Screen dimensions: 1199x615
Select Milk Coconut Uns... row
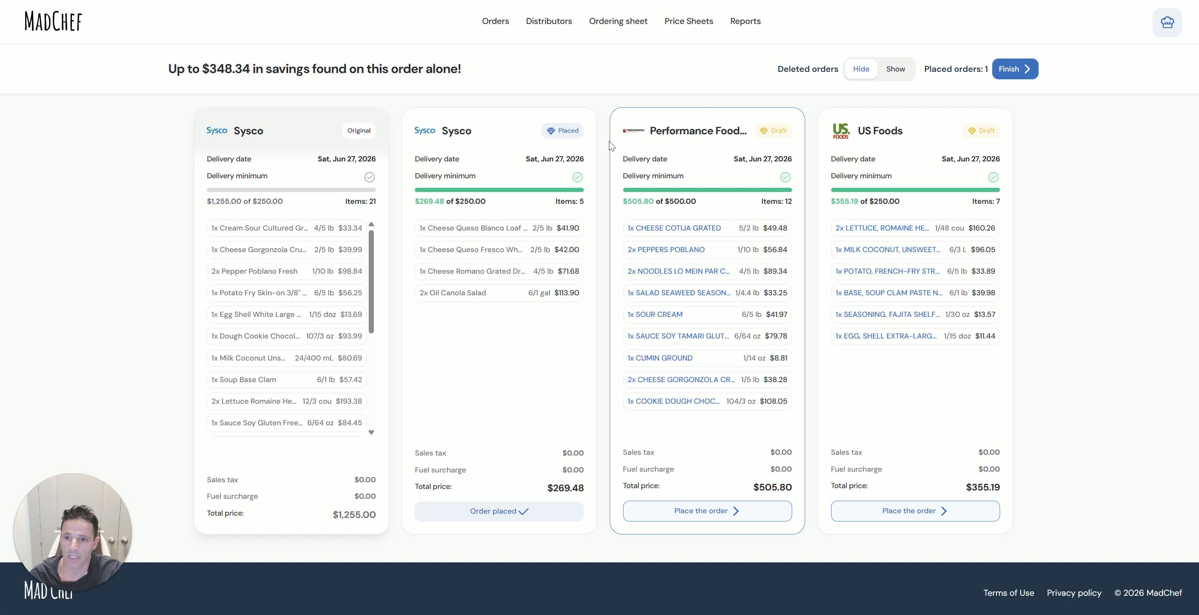(x=287, y=358)
